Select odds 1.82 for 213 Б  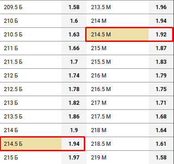pyautogui.click(x=74, y=103)
